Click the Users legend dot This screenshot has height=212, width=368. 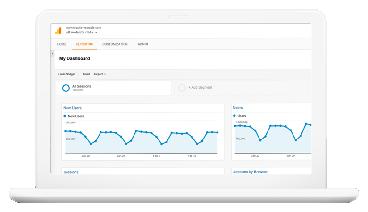coord(234,116)
